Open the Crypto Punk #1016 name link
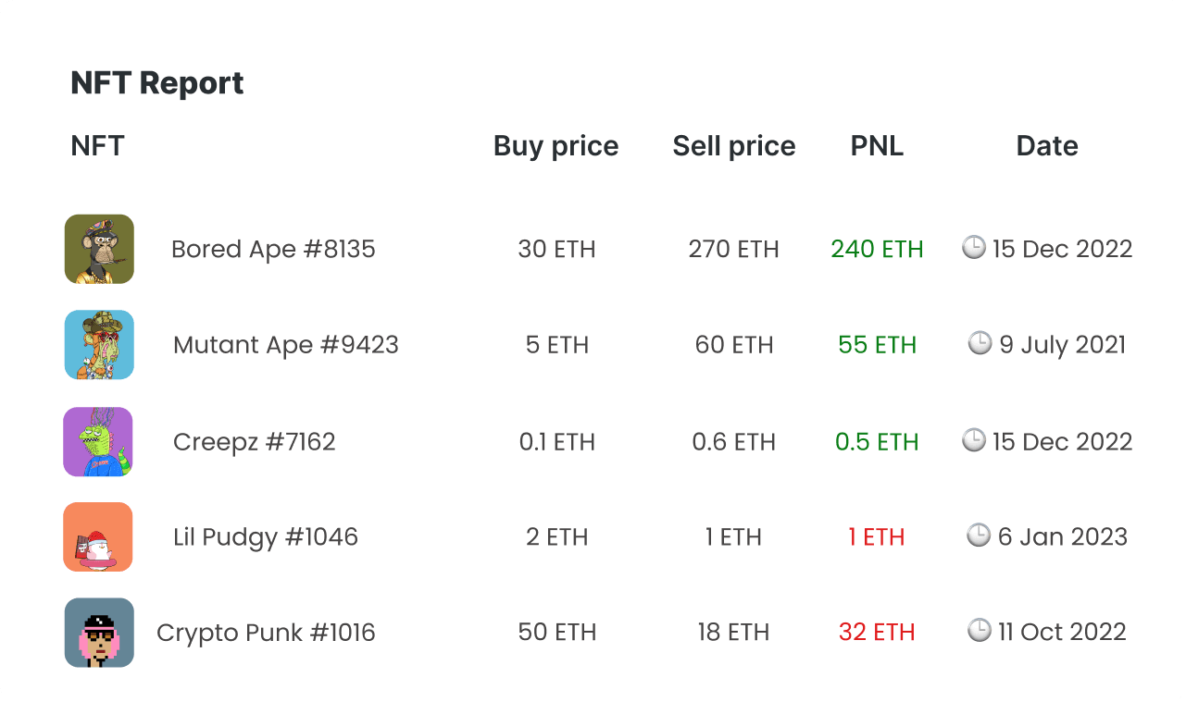1186x702 pixels. tap(266, 633)
